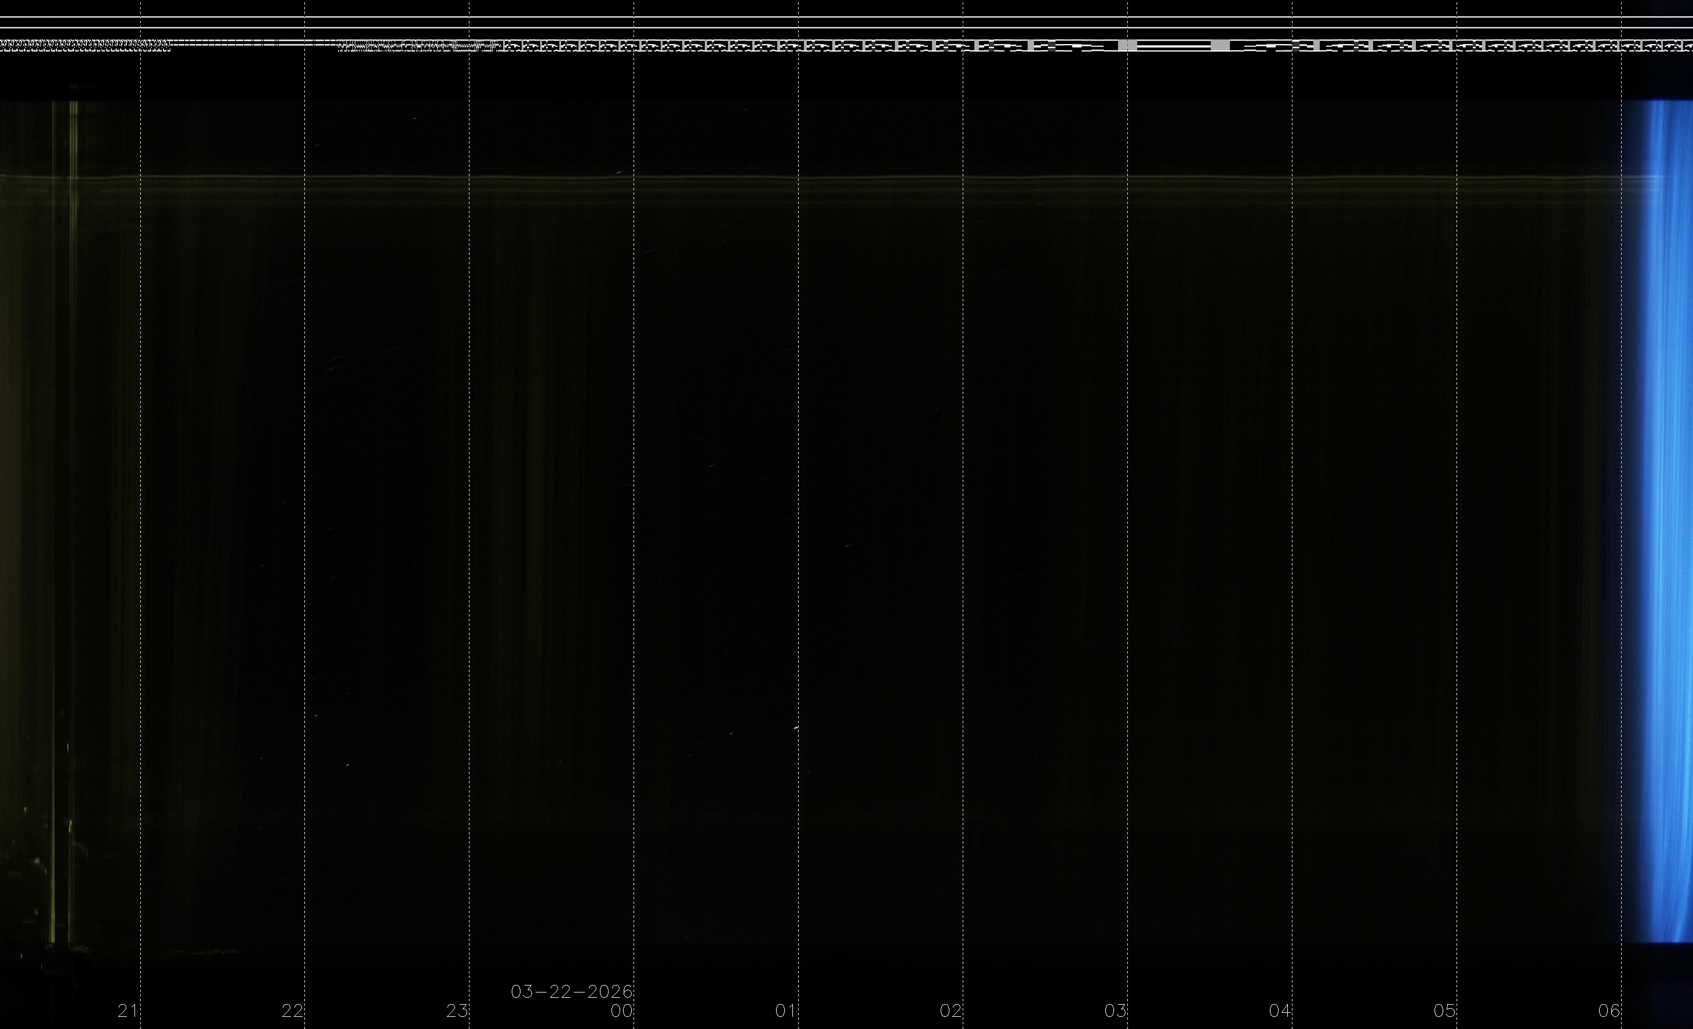Select the 00 midnight hour label
1693x1029 pixels.
tap(621, 1010)
